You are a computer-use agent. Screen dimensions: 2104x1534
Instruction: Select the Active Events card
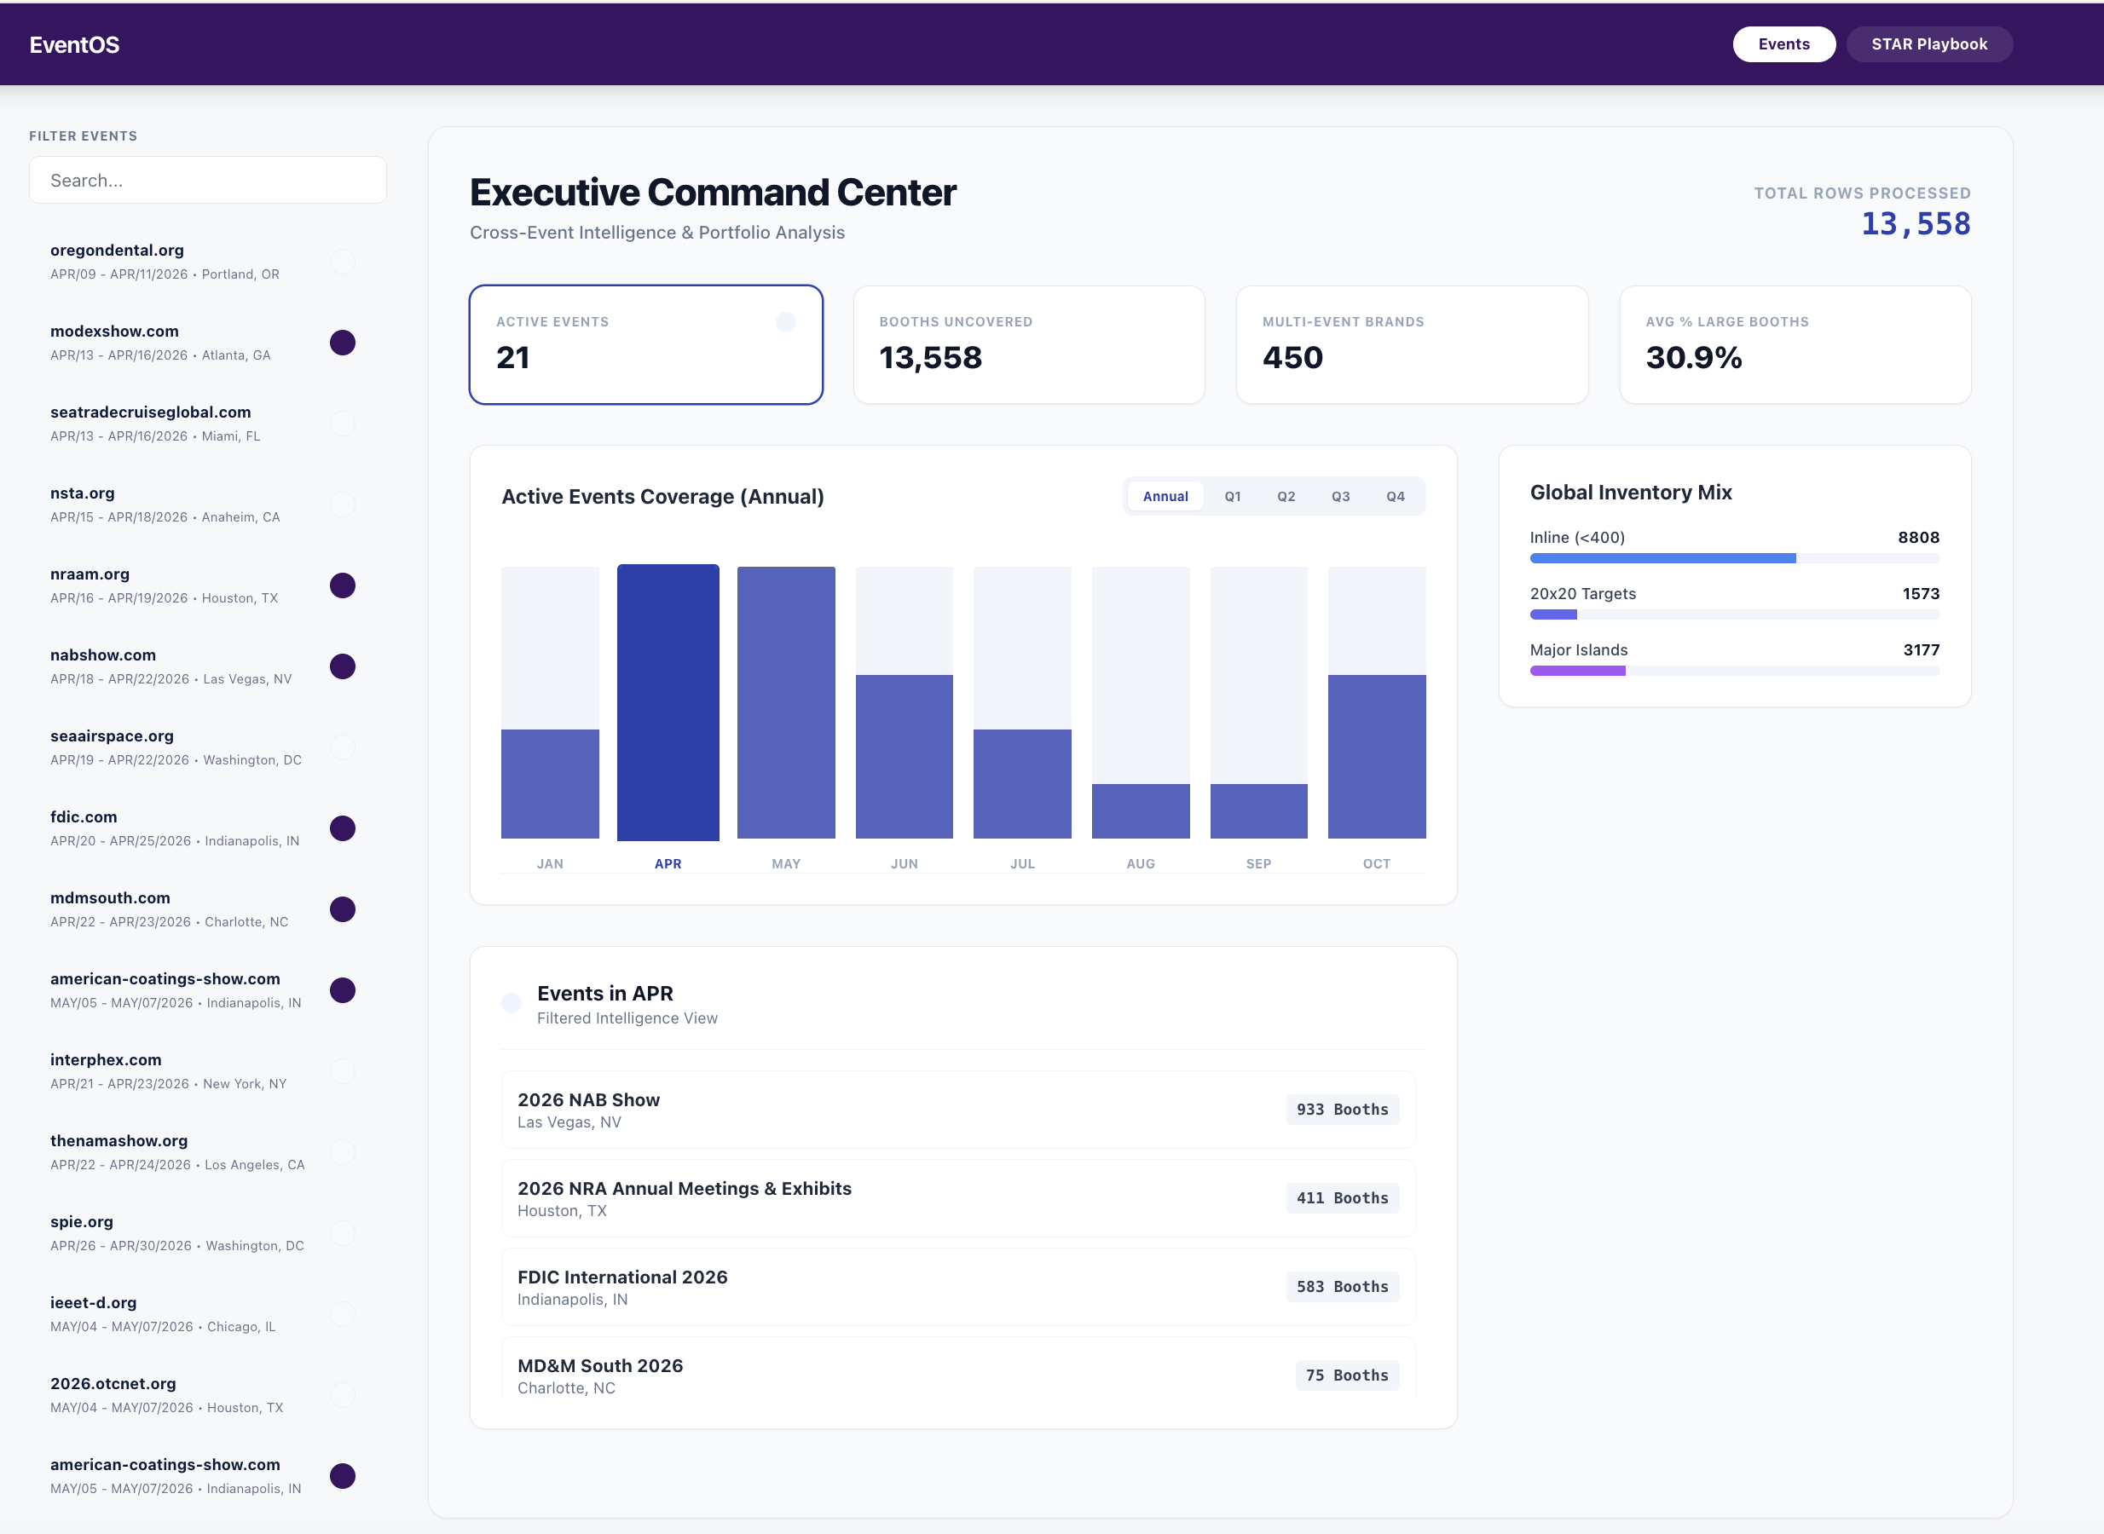[645, 344]
